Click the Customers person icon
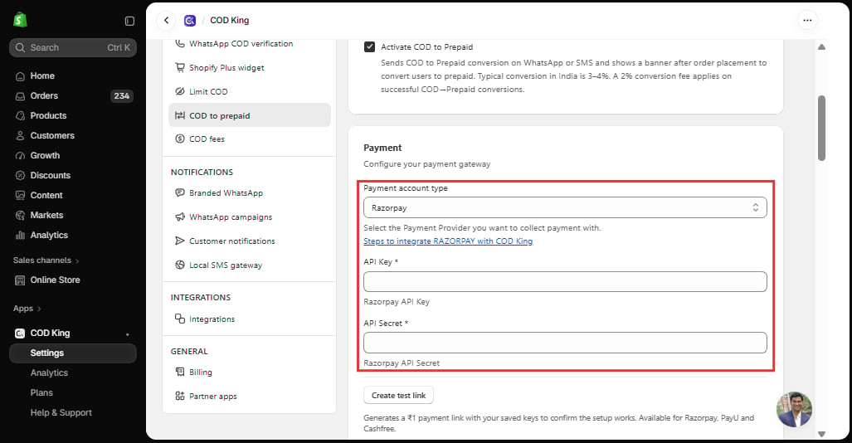852x443 pixels. click(20, 136)
